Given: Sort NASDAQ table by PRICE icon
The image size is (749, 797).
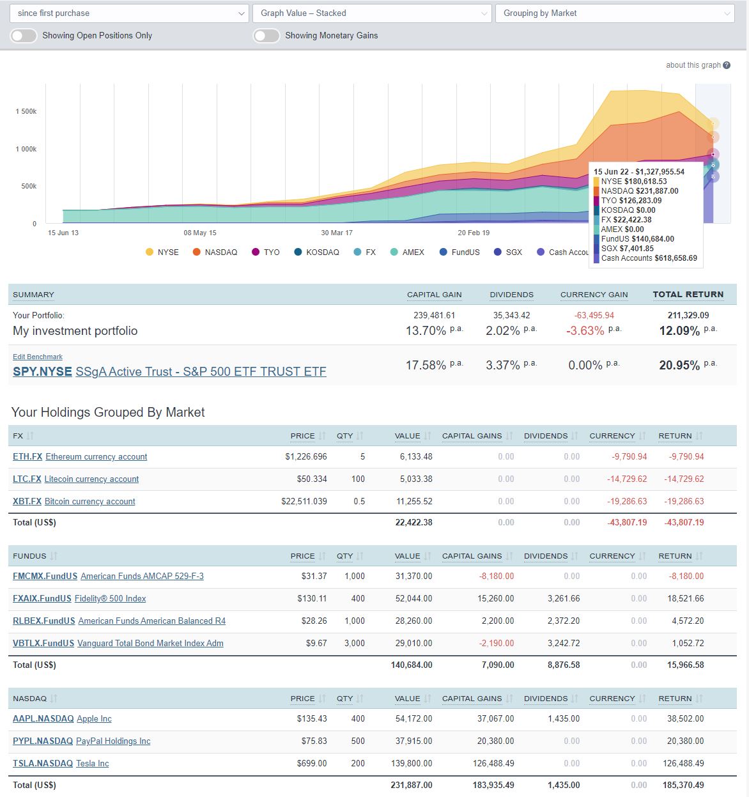Looking at the screenshot, I should (322, 699).
